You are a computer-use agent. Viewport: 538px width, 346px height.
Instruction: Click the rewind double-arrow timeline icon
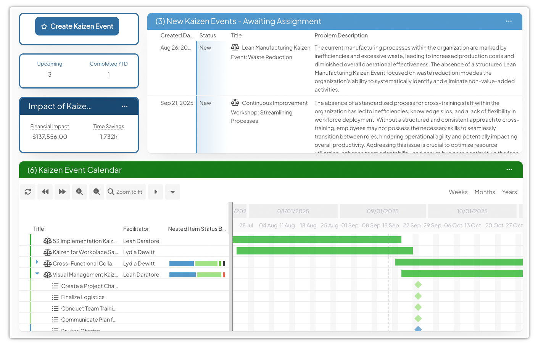45,192
